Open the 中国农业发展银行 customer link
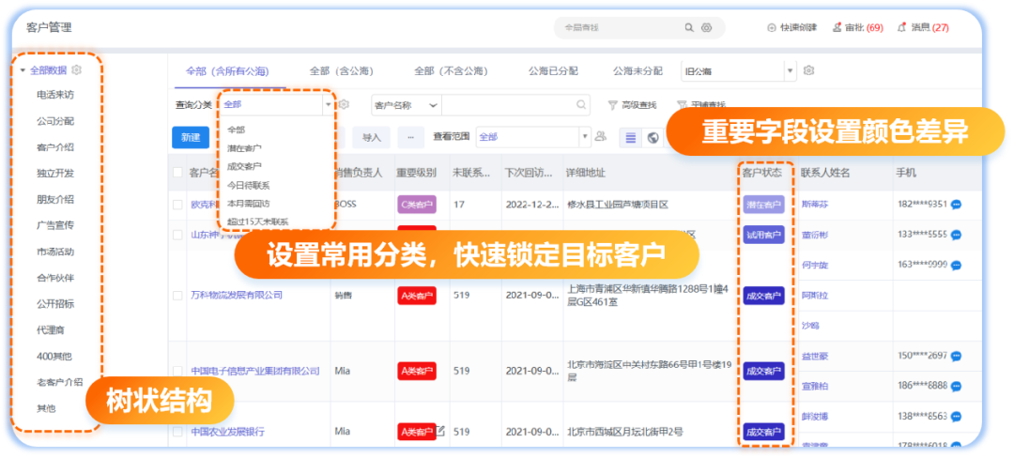This screenshot has height=458, width=1014. point(227,432)
